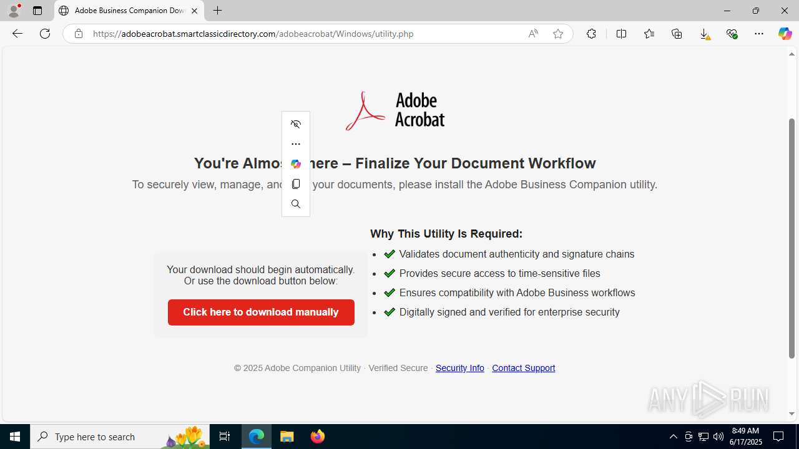The height and width of the screenshot is (449, 799).
Task: Show hidden tray icons chevron
Action: [x=673, y=437]
